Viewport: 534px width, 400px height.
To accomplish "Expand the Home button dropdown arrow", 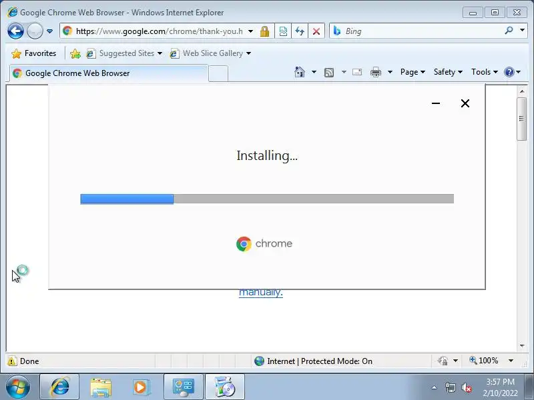I will [x=314, y=72].
